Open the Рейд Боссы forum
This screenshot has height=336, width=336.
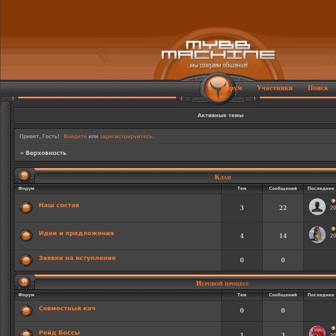pyautogui.click(x=59, y=332)
